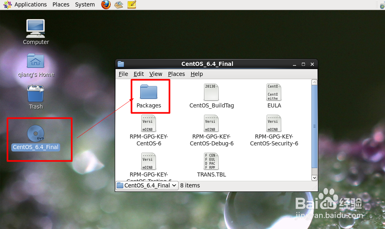
Task: Click the RPM-GPG-KEY-CentOS-Security-6 file name
Action: click(274, 140)
